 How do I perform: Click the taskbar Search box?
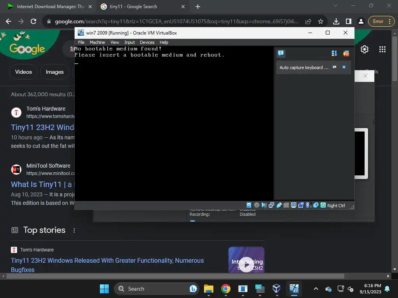156,289
